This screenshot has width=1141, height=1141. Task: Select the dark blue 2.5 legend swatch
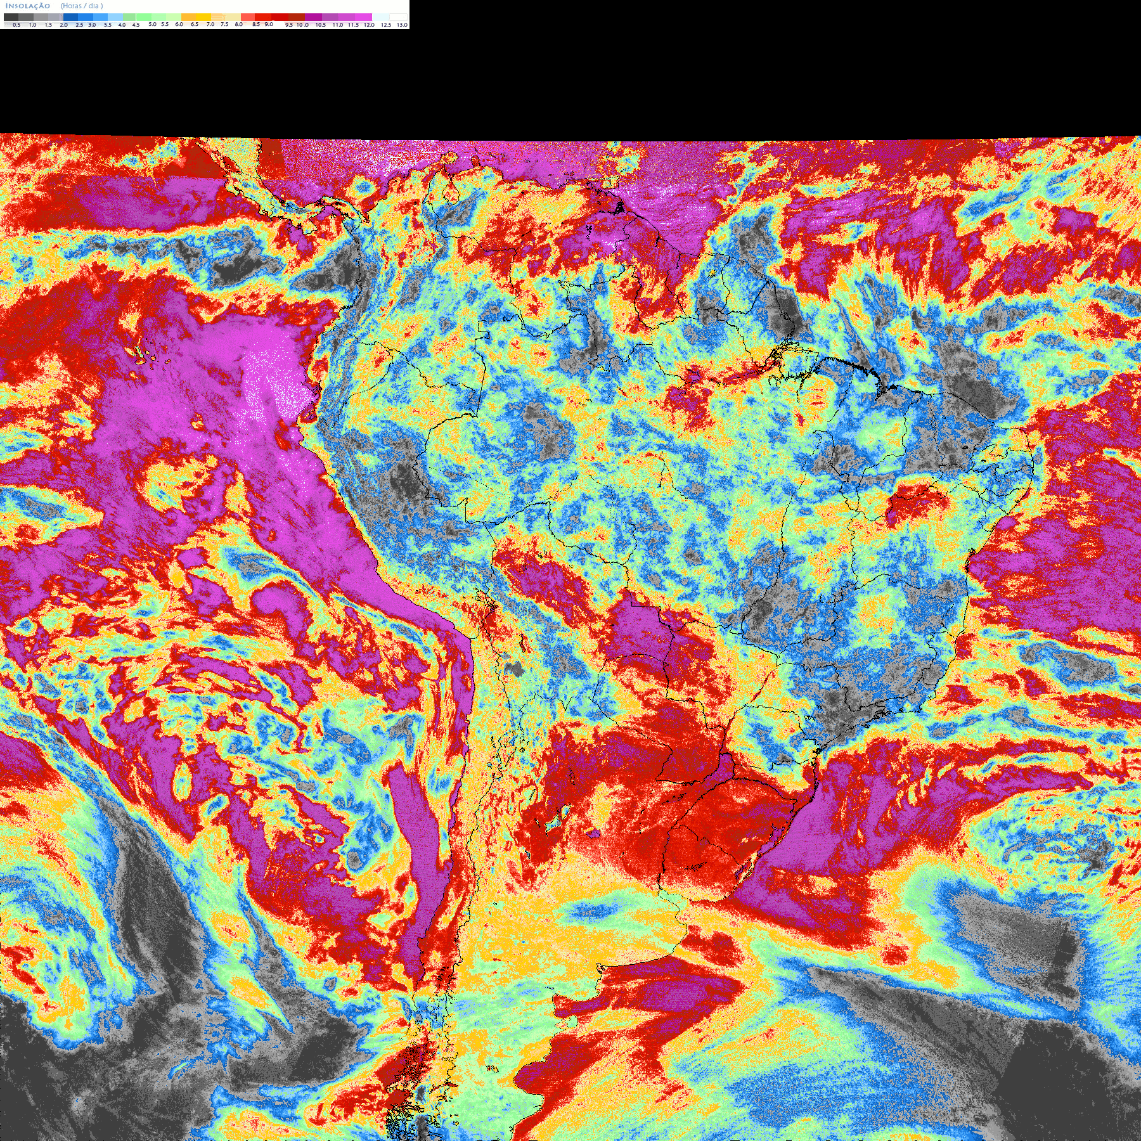point(70,17)
